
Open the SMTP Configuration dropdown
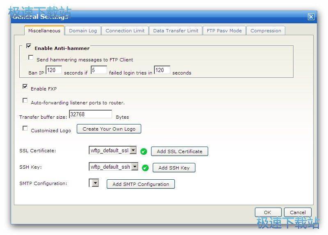95,183
